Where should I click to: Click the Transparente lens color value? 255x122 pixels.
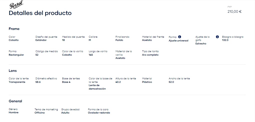17,82
